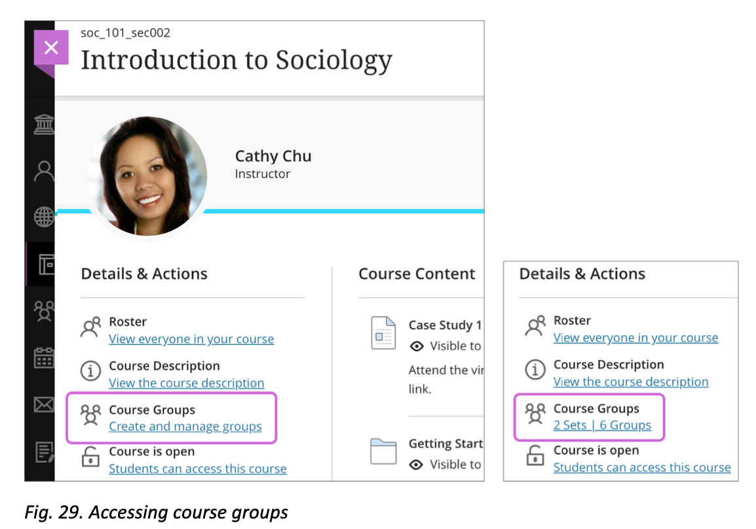Open the Activity Stream globe icon

pyautogui.click(x=43, y=217)
